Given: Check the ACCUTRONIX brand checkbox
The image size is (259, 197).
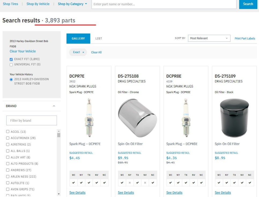Looking at the screenshot, I should [x=8, y=138].
